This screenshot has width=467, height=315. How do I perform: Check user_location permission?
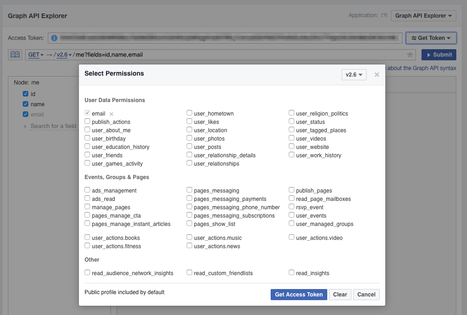click(x=189, y=129)
